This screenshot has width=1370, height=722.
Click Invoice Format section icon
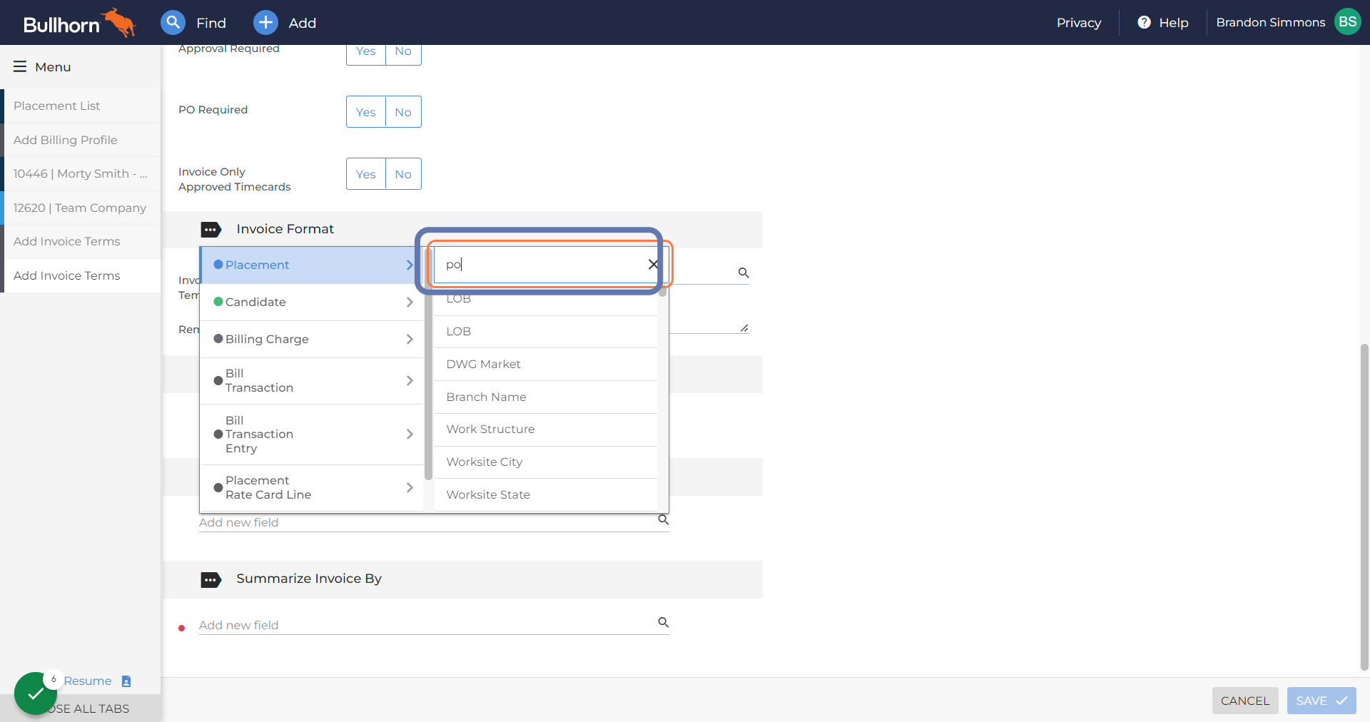(x=211, y=230)
